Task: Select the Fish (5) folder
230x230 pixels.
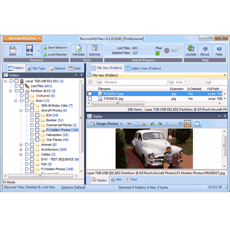Action: [x=46, y=164]
